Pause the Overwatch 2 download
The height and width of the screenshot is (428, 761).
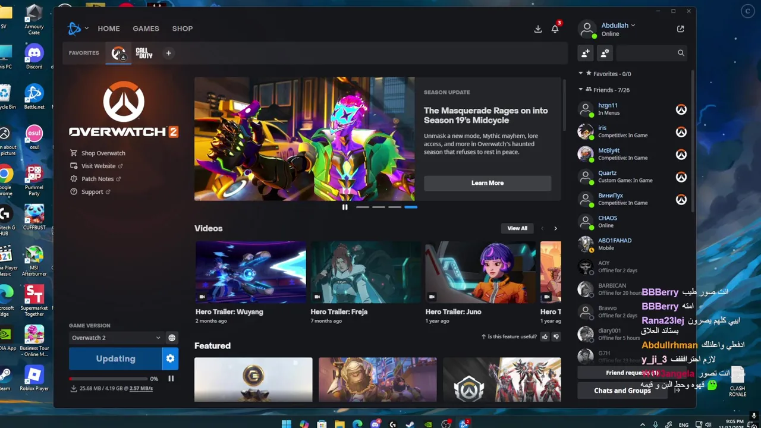(171, 379)
